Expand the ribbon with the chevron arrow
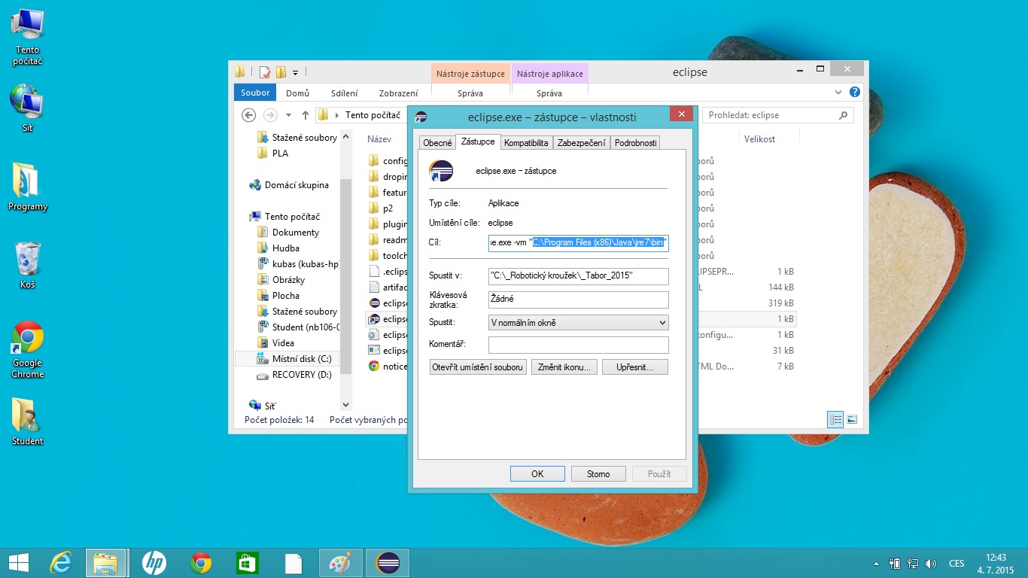Viewport: 1028px width, 578px height. click(x=839, y=93)
